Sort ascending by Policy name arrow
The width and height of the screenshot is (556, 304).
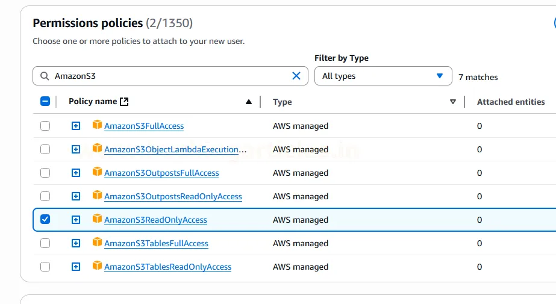point(249,102)
